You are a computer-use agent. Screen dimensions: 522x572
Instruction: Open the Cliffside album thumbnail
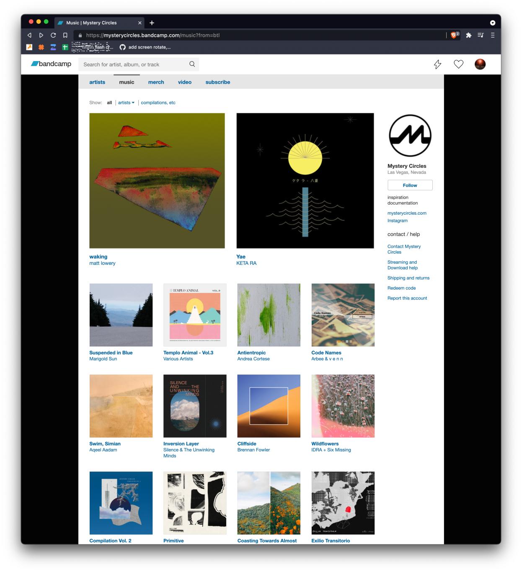269,406
